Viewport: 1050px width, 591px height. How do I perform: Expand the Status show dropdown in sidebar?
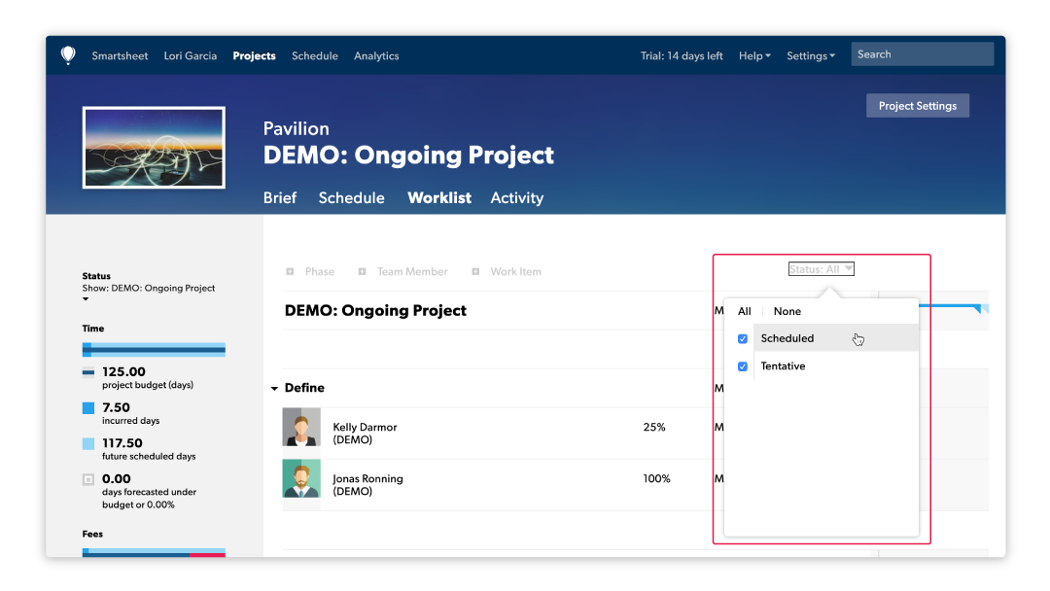[86, 299]
